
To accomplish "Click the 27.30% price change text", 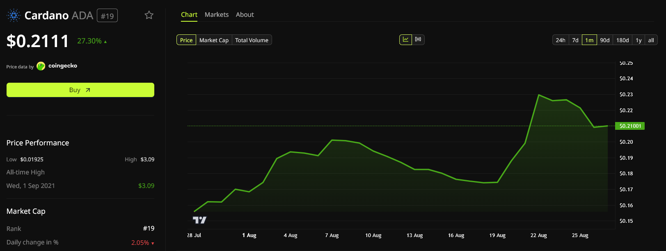I will pos(89,41).
